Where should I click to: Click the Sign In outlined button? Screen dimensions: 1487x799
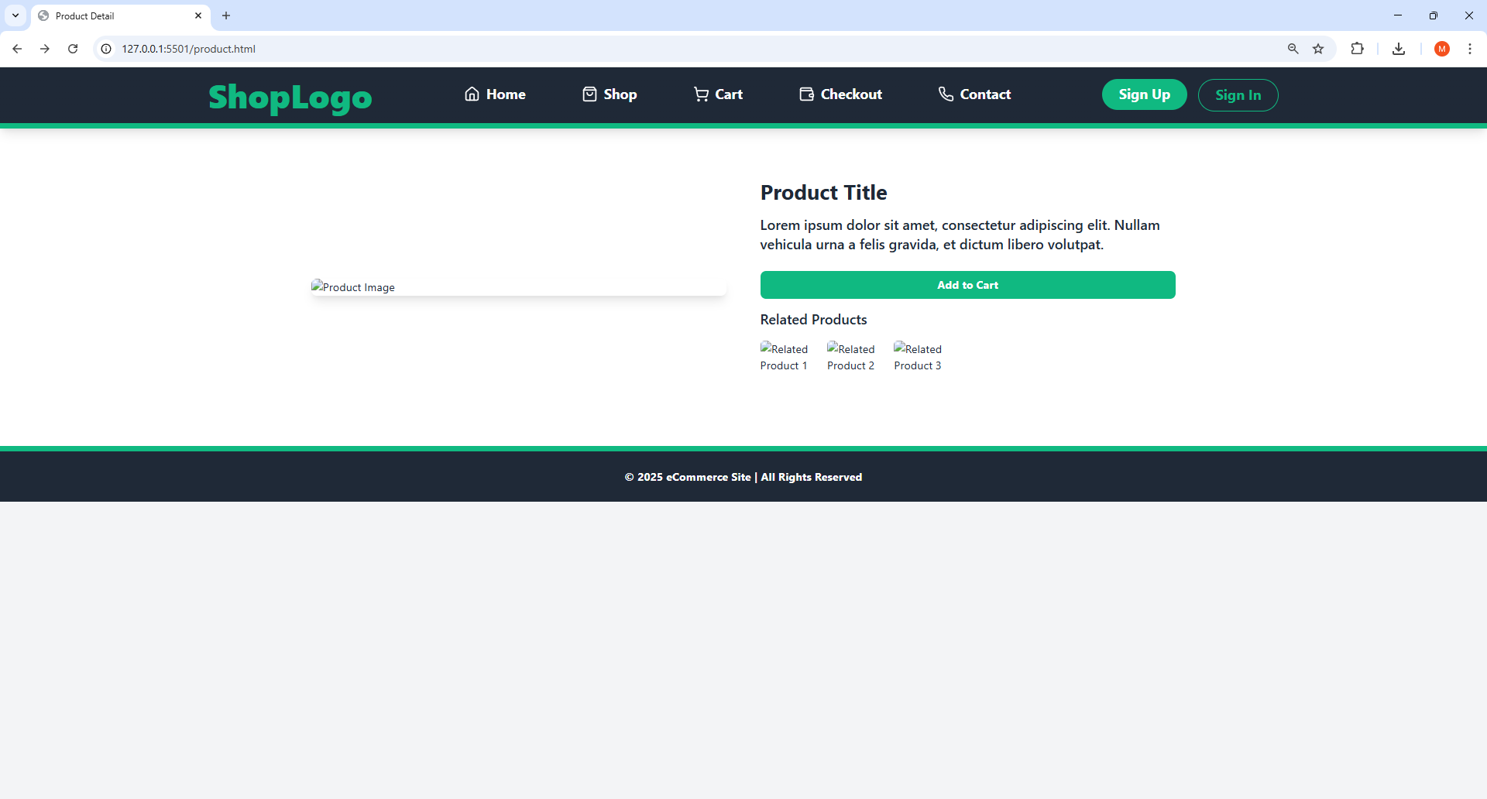coord(1238,95)
